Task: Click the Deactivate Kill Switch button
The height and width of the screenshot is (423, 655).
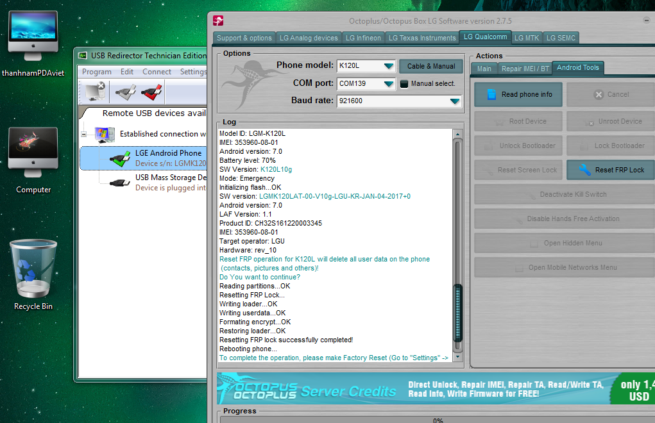Action: click(565, 194)
